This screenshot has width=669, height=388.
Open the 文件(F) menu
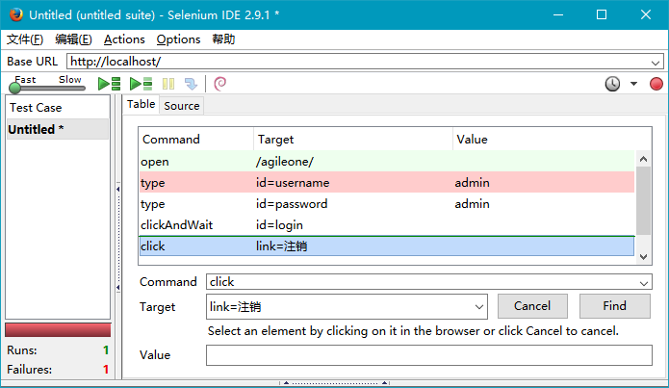click(25, 39)
